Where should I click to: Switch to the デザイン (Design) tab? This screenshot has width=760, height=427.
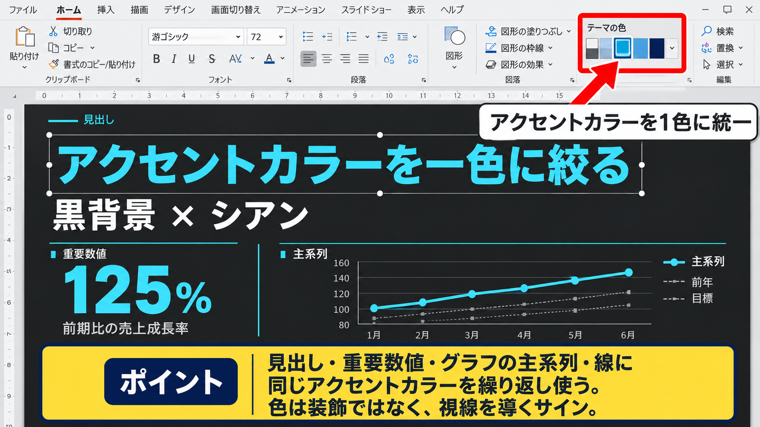point(180,10)
